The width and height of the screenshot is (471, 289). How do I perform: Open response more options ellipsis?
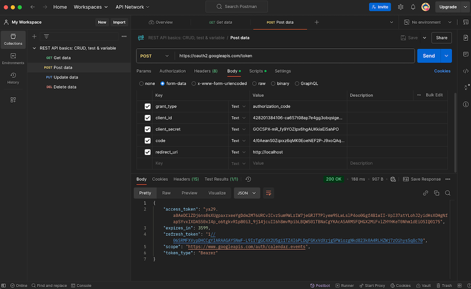coord(448,179)
